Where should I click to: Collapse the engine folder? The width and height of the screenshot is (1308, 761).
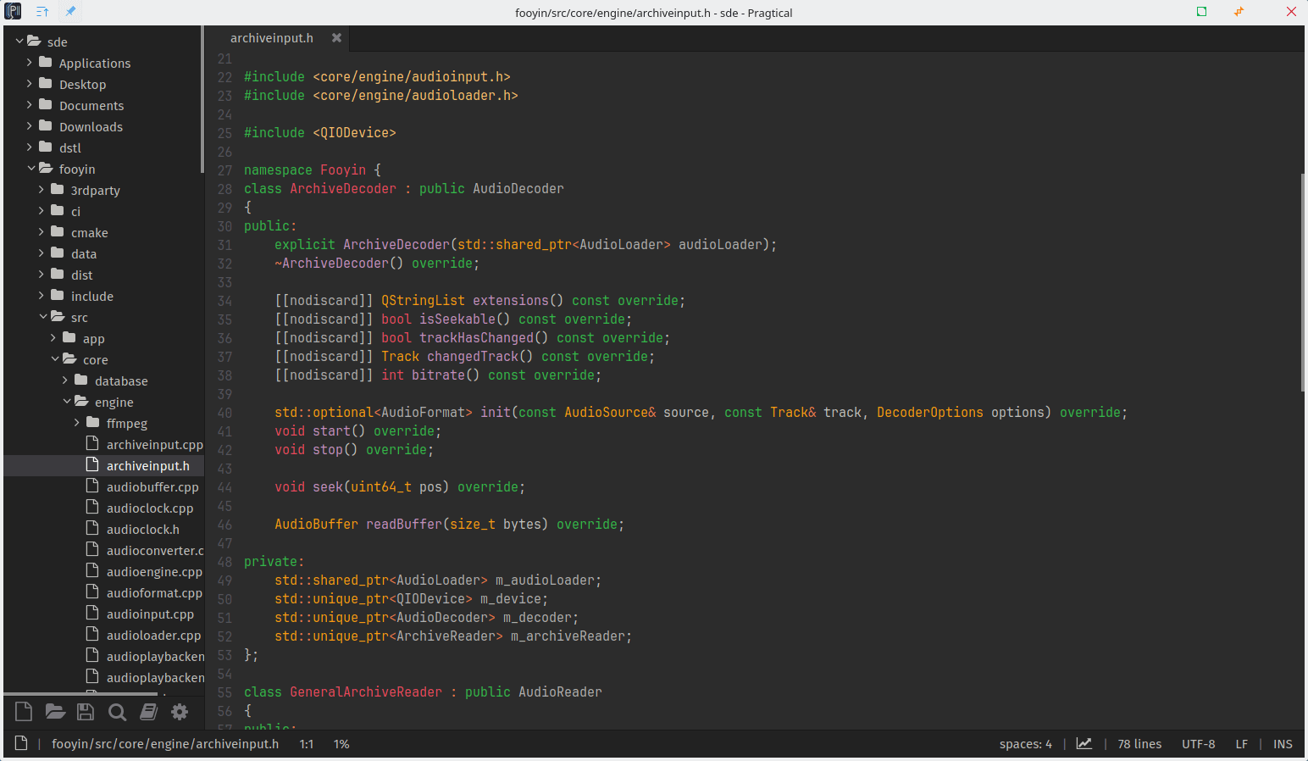point(67,402)
